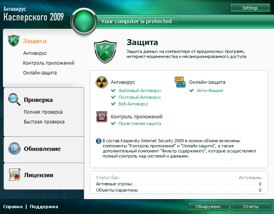The width and height of the screenshot is (274, 214).
Task: Open Файловый Антивирус link
Action: (140, 91)
